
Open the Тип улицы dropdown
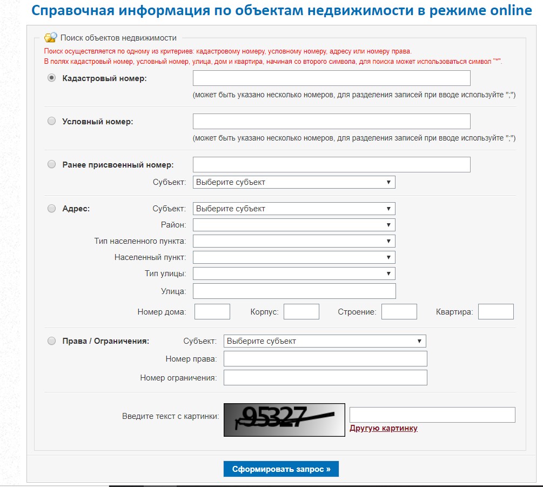294,273
